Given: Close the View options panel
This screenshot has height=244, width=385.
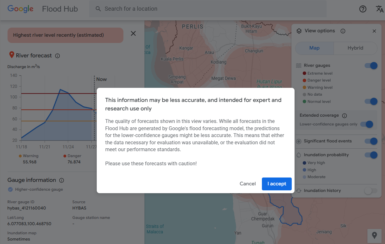Looking at the screenshot, I should tap(374, 31).
